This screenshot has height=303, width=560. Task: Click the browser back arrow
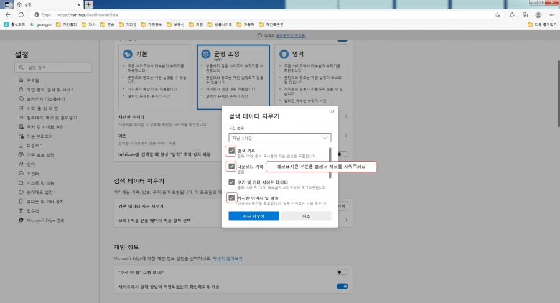point(7,14)
